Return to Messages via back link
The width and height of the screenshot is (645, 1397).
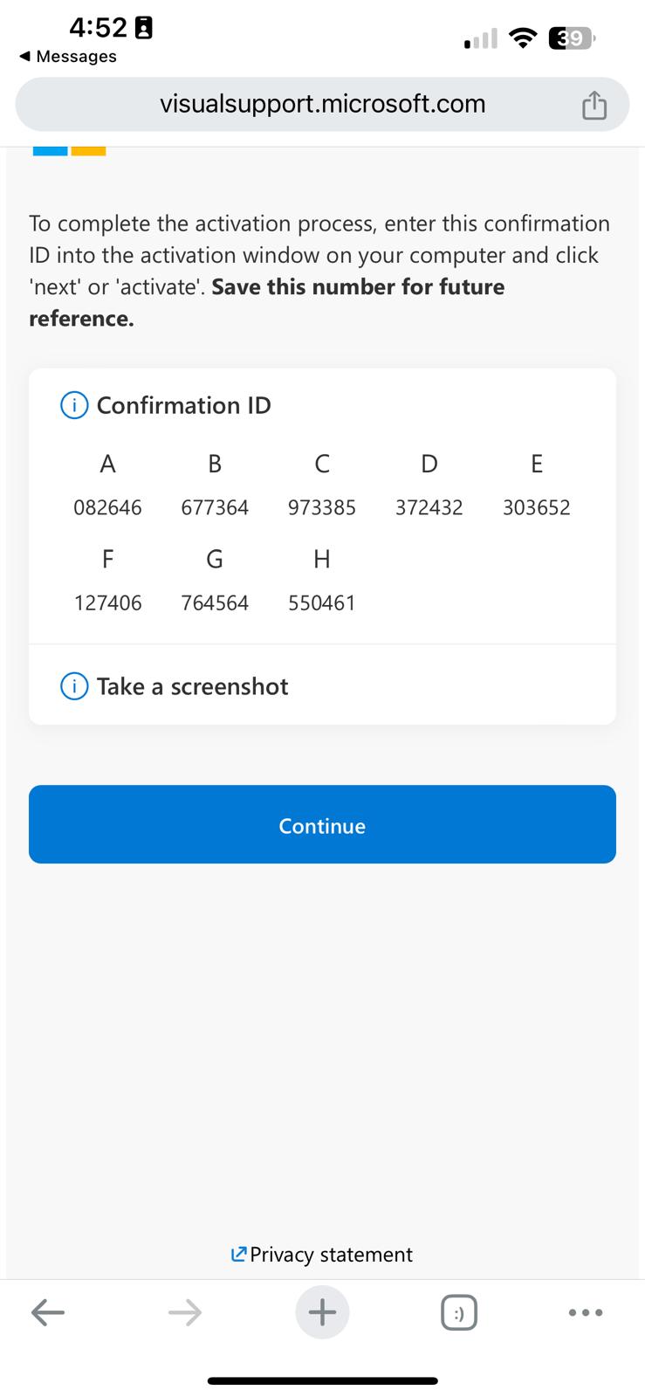tap(68, 57)
